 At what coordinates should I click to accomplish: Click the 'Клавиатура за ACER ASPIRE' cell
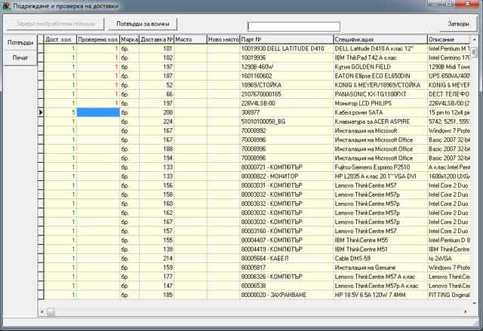379,121
